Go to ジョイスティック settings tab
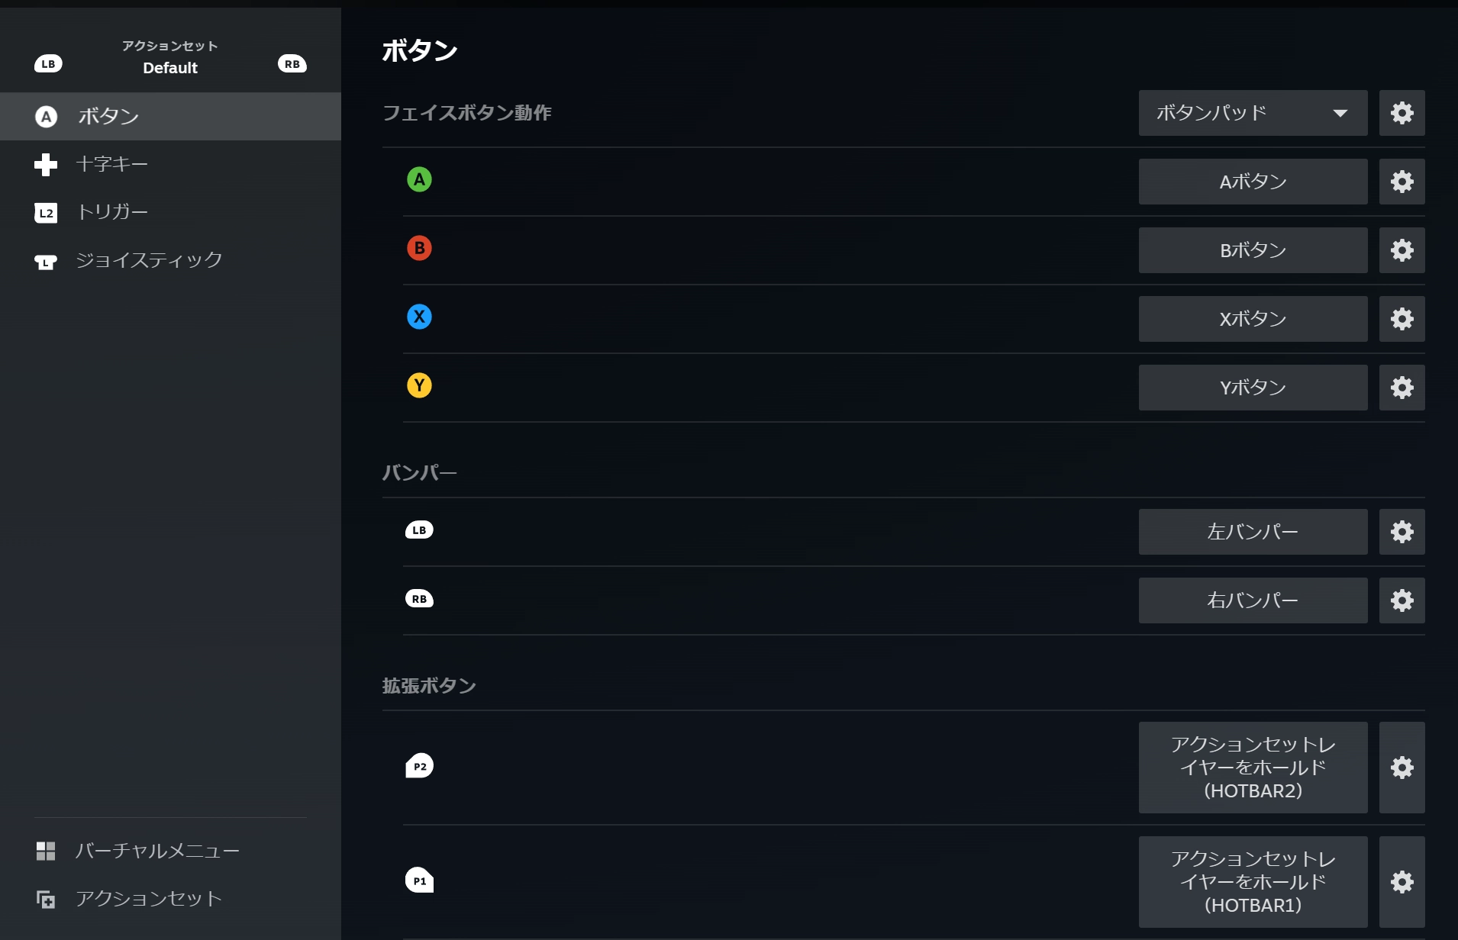1458x940 pixels. [x=148, y=260]
